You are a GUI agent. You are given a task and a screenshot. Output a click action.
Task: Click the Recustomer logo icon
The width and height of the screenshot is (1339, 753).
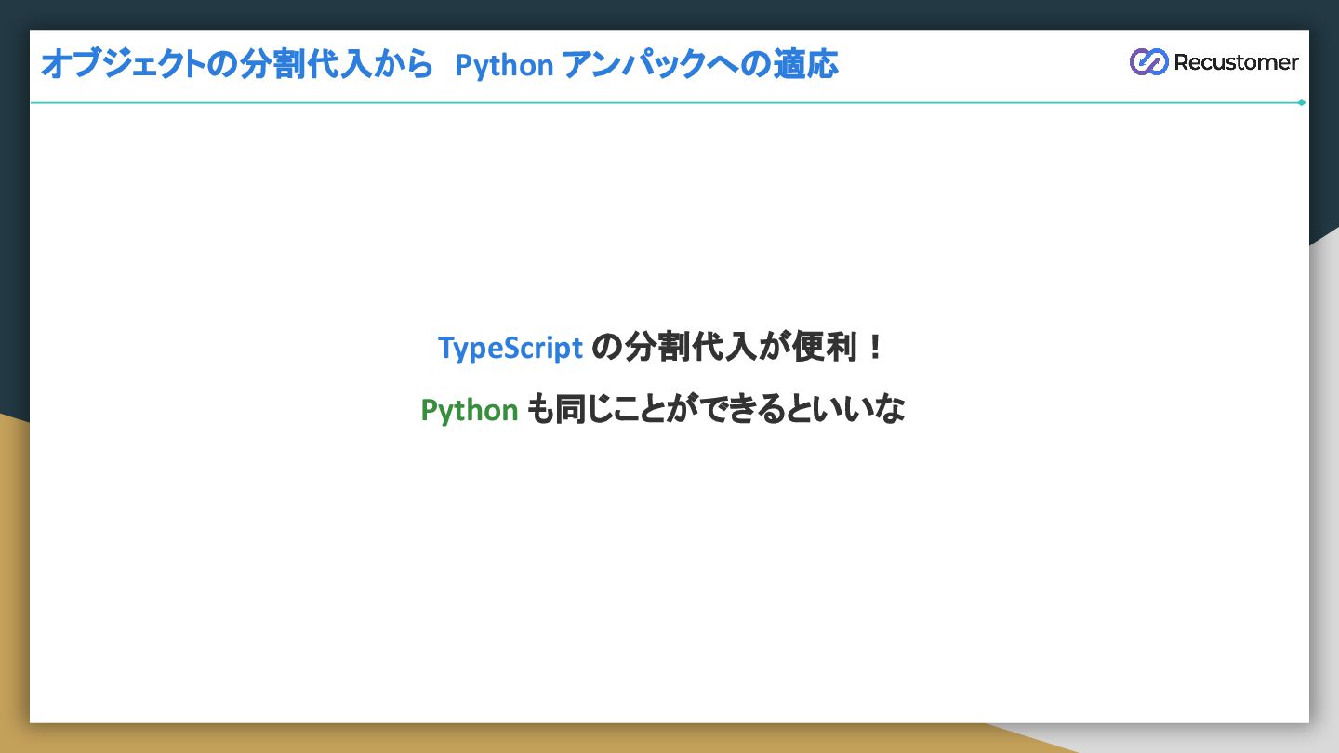(x=1148, y=62)
